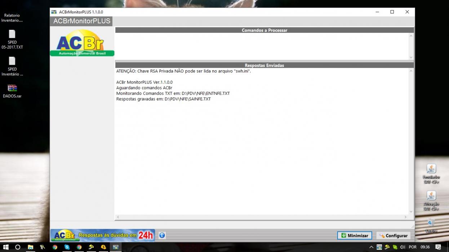Open Skype from the taskbar

pos(67,247)
